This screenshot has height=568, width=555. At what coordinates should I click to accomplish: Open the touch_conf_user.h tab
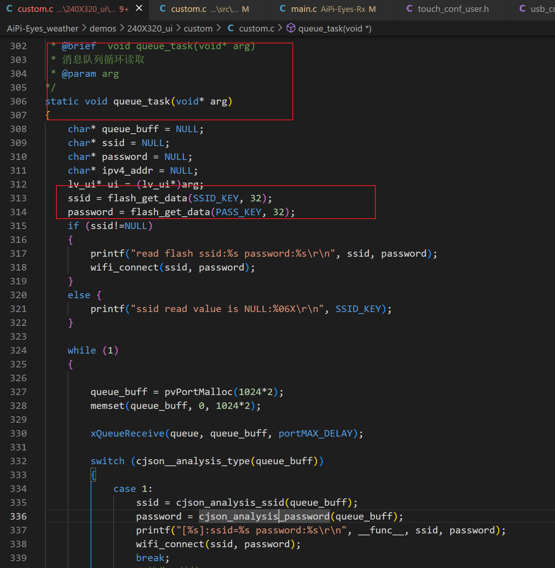pos(452,9)
